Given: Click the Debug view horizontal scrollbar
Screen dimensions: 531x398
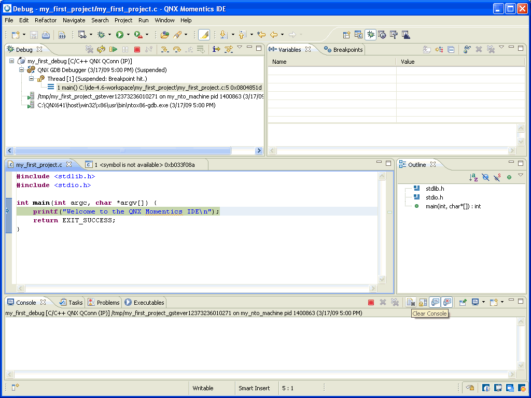Looking at the screenshot, I should click(124, 150).
